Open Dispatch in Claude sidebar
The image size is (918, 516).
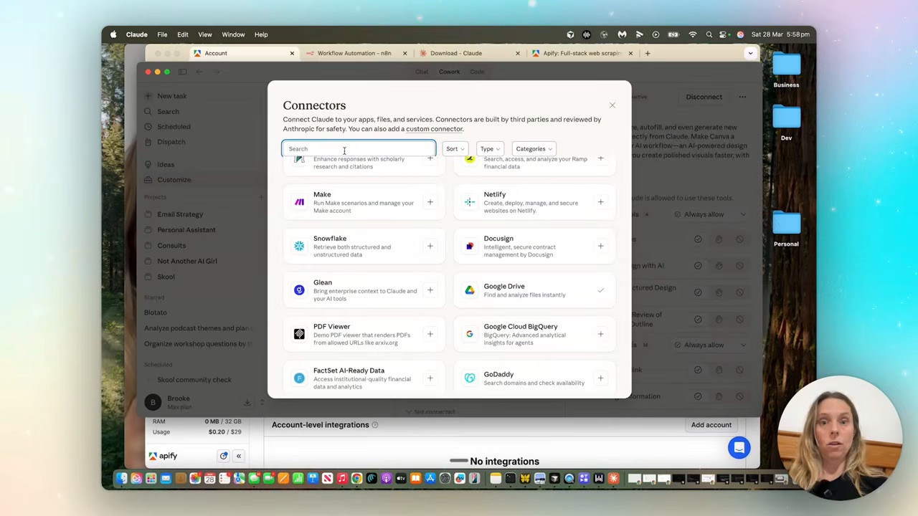point(171,142)
